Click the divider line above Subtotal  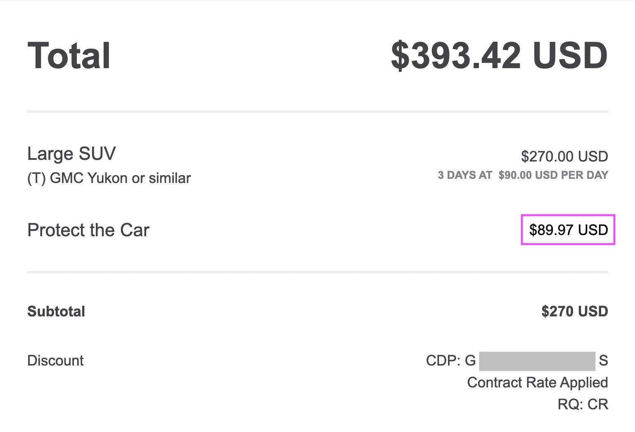tap(318, 272)
